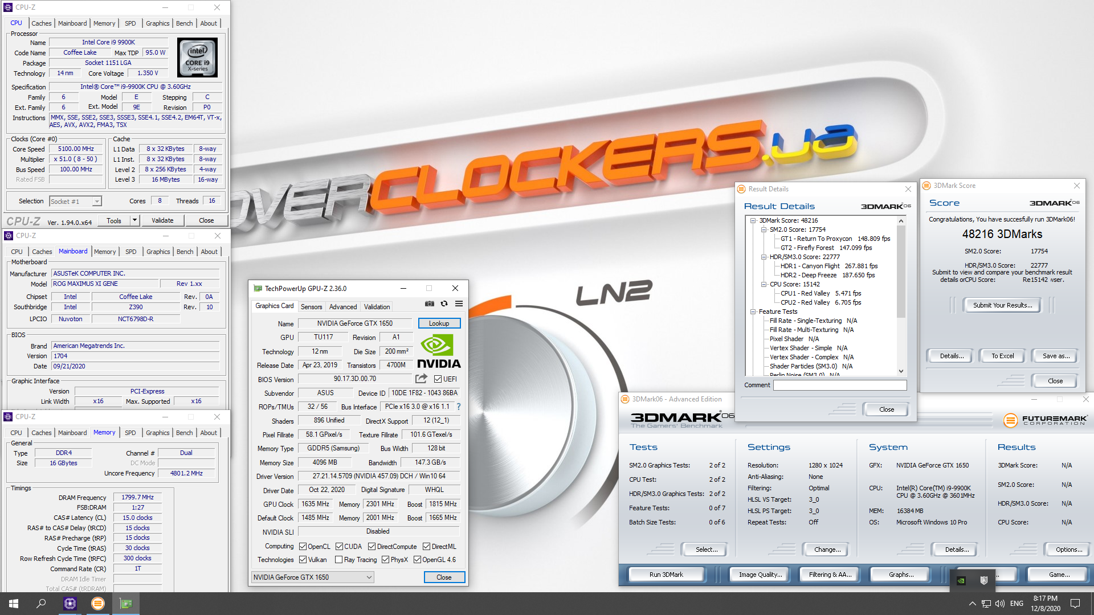1094x615 pixels.
Task: Click the ENG language indicator
Action: [1017, 604]
